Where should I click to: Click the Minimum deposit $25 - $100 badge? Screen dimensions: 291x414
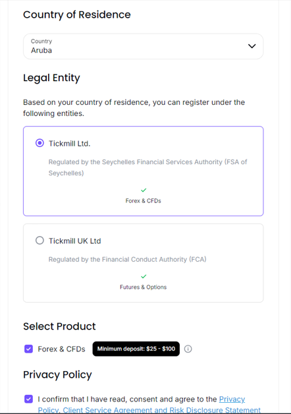(136, 349)
